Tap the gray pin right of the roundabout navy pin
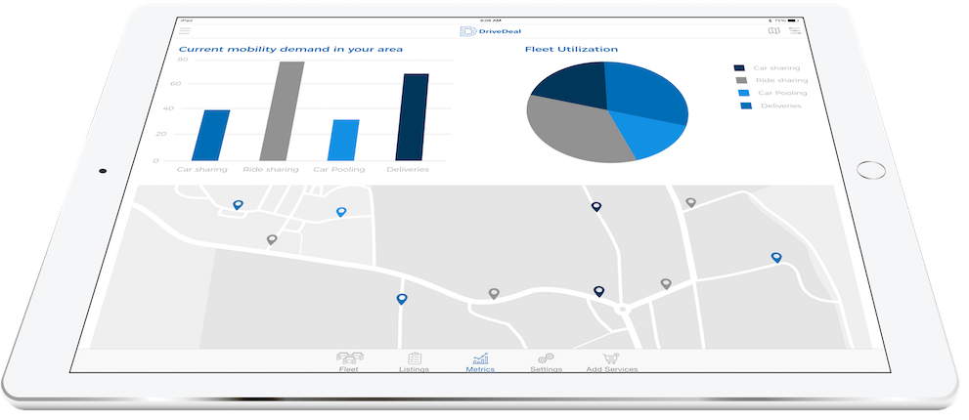This screenshot has width=969, height=420. click(x=666, y=284)
